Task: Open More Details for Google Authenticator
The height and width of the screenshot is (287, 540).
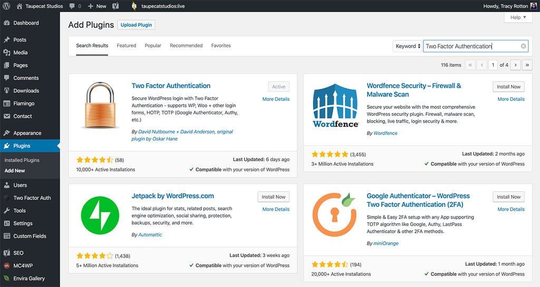Action: click(x=511, y=209)
